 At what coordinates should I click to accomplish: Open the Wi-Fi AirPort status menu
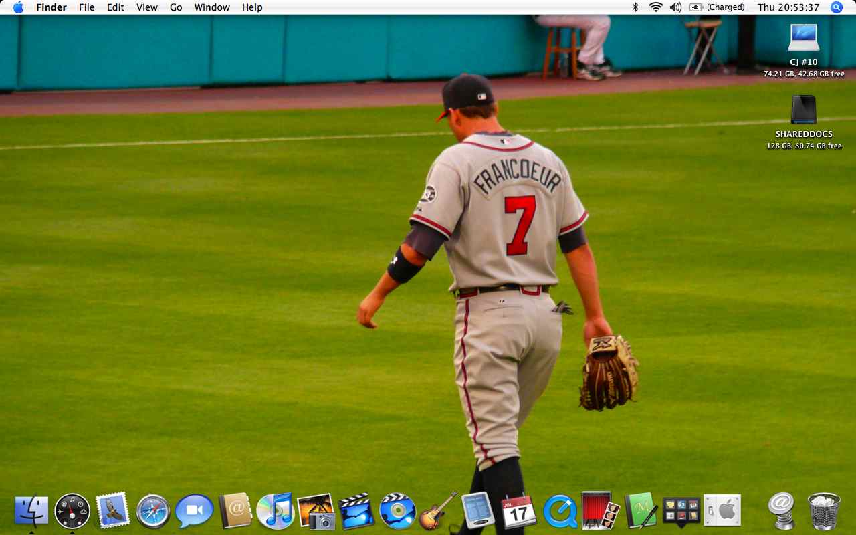[x=655, y=7]
